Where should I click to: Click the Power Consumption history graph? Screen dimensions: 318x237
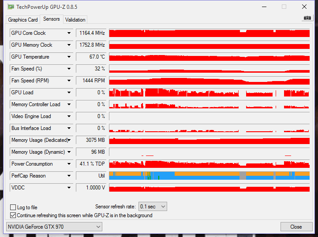tap(210, 164)
